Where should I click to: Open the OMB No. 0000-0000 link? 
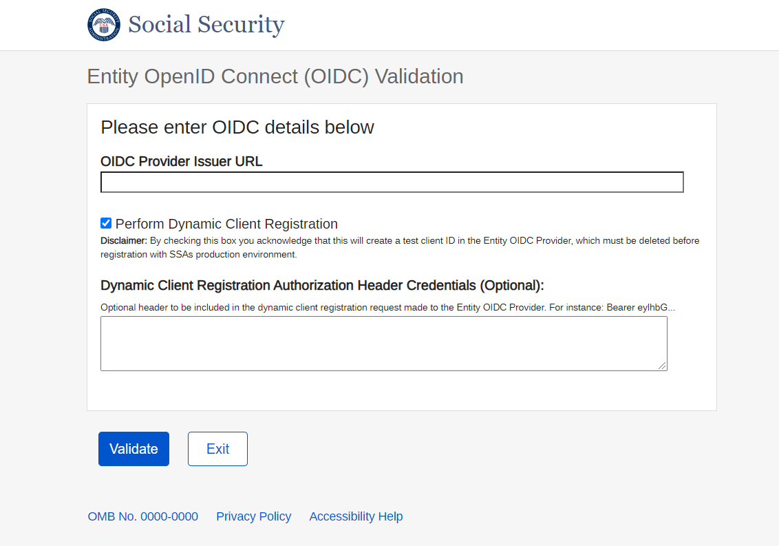tap(143, 516)
